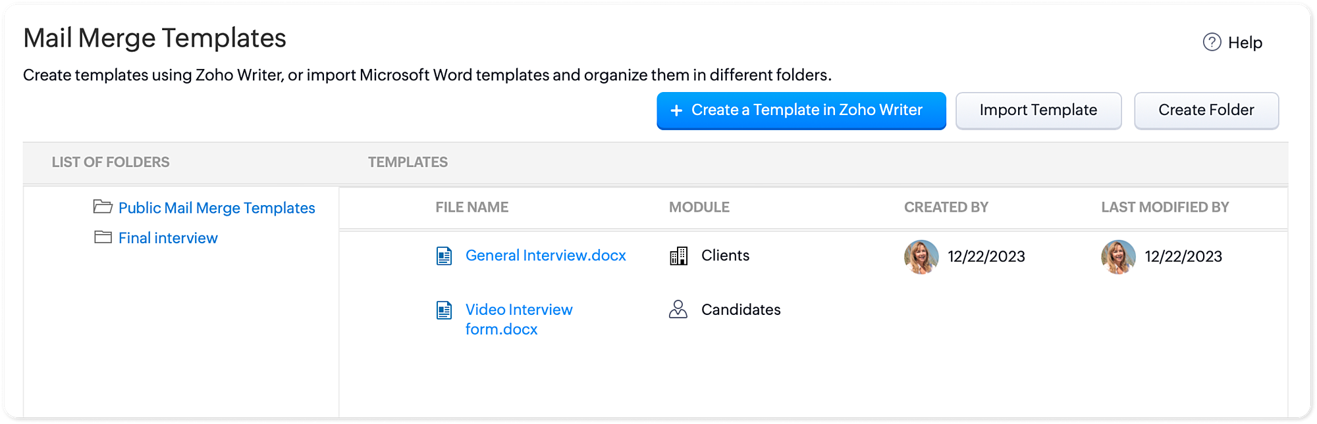Click the General Interview.docx document icon
Screen dimensions: 1317x424
(x=444, y=256)
